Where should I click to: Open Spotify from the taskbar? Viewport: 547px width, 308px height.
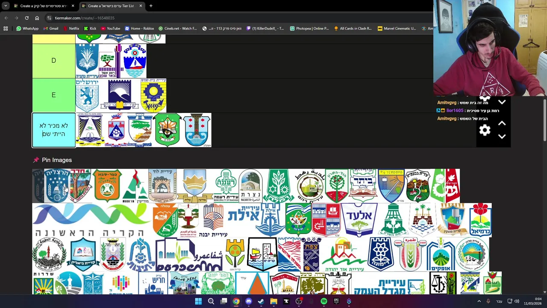[324, 302]
